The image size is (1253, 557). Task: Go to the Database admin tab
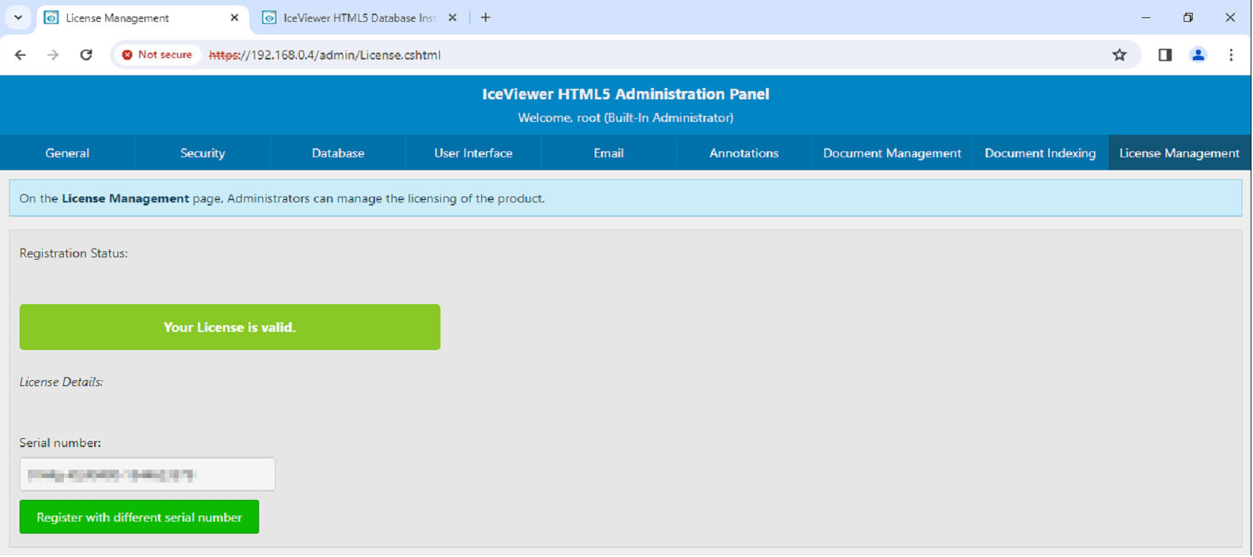click(338, 153)
